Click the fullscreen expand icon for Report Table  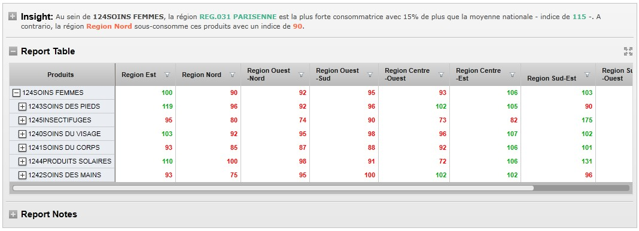point(628,51)
